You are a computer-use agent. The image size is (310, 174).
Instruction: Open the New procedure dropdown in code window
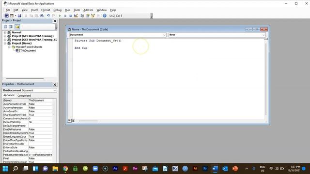click(x=263, y=35)
